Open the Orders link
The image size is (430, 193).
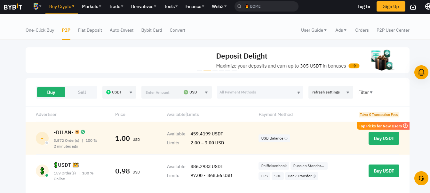(x=362, y=30)
